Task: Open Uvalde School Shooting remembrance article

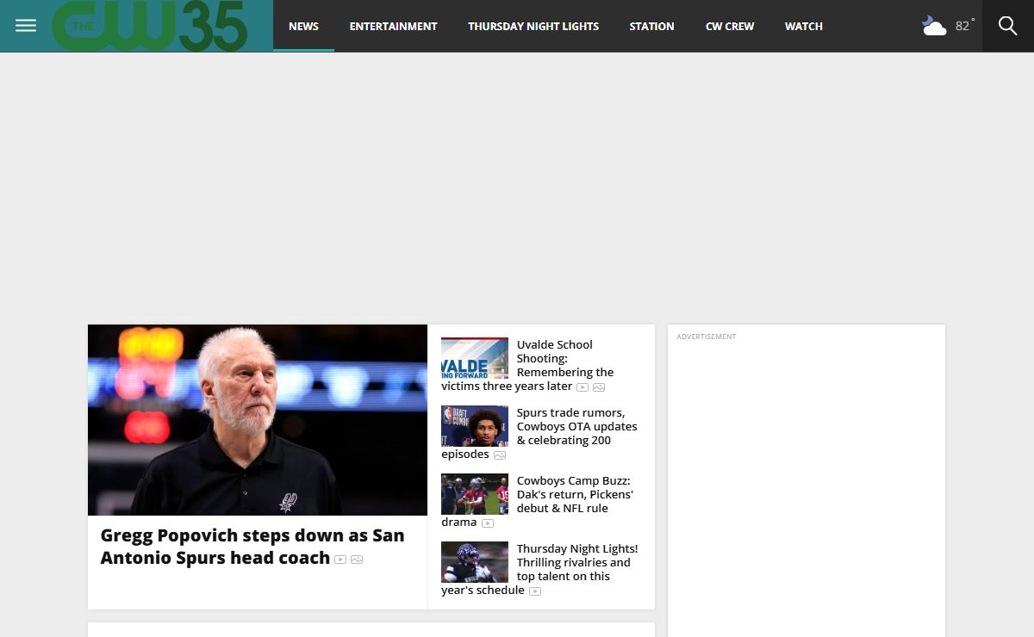Action: (541, 365)
